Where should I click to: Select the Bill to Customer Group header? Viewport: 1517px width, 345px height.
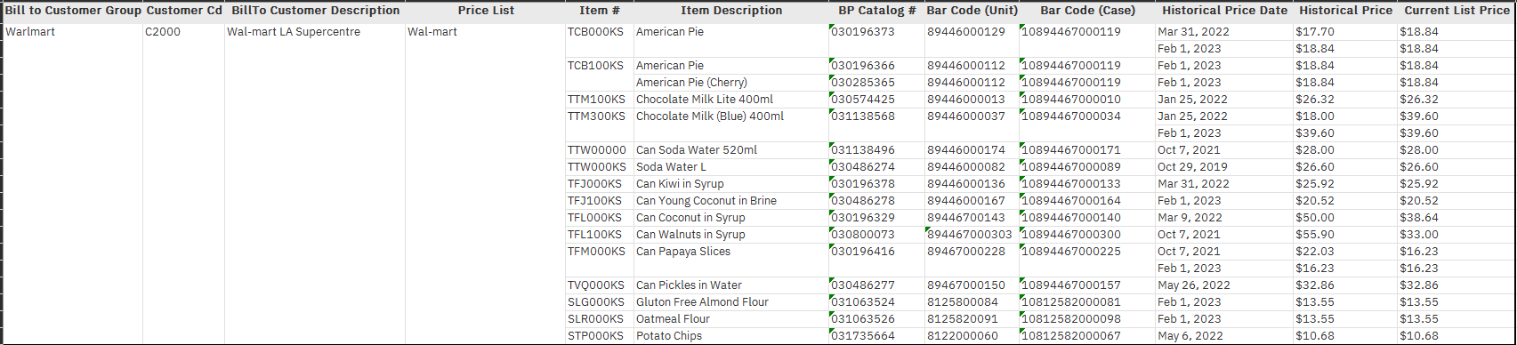coord(73,11)
